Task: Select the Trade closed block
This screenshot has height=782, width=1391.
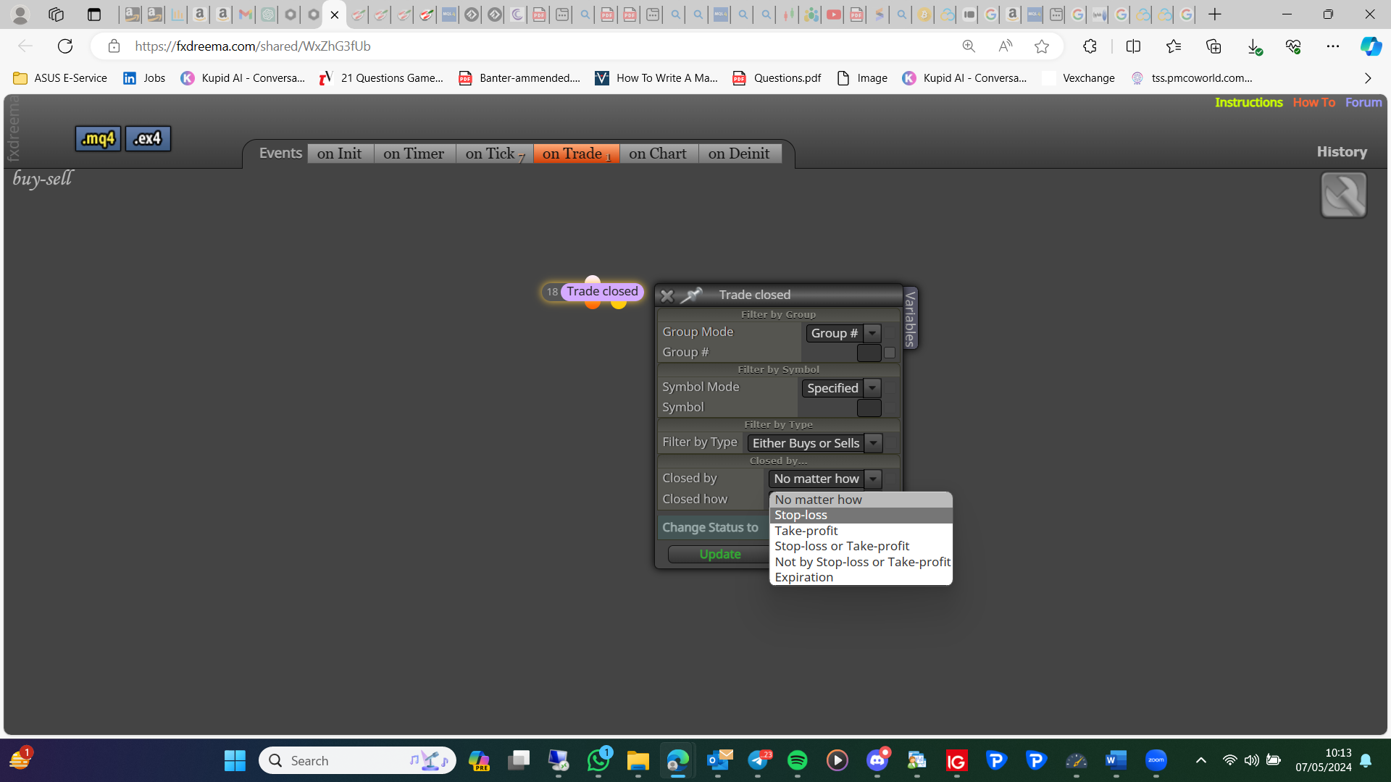Action: click(602, 291)
